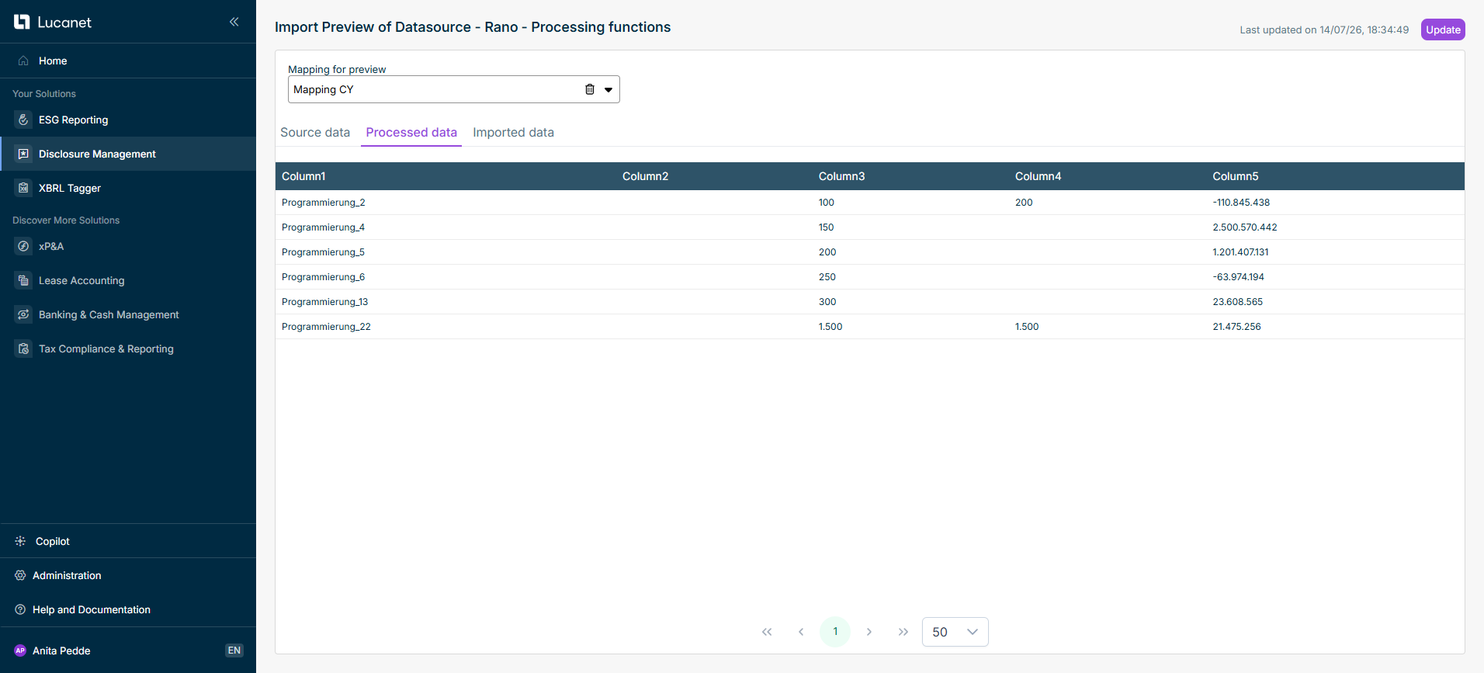Click the Update button
Image resolution: width=1484 pixels, height=673 pixels.
point(1443,29)
